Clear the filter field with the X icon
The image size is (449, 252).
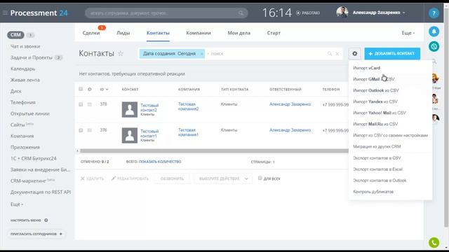tap(337, 54)
